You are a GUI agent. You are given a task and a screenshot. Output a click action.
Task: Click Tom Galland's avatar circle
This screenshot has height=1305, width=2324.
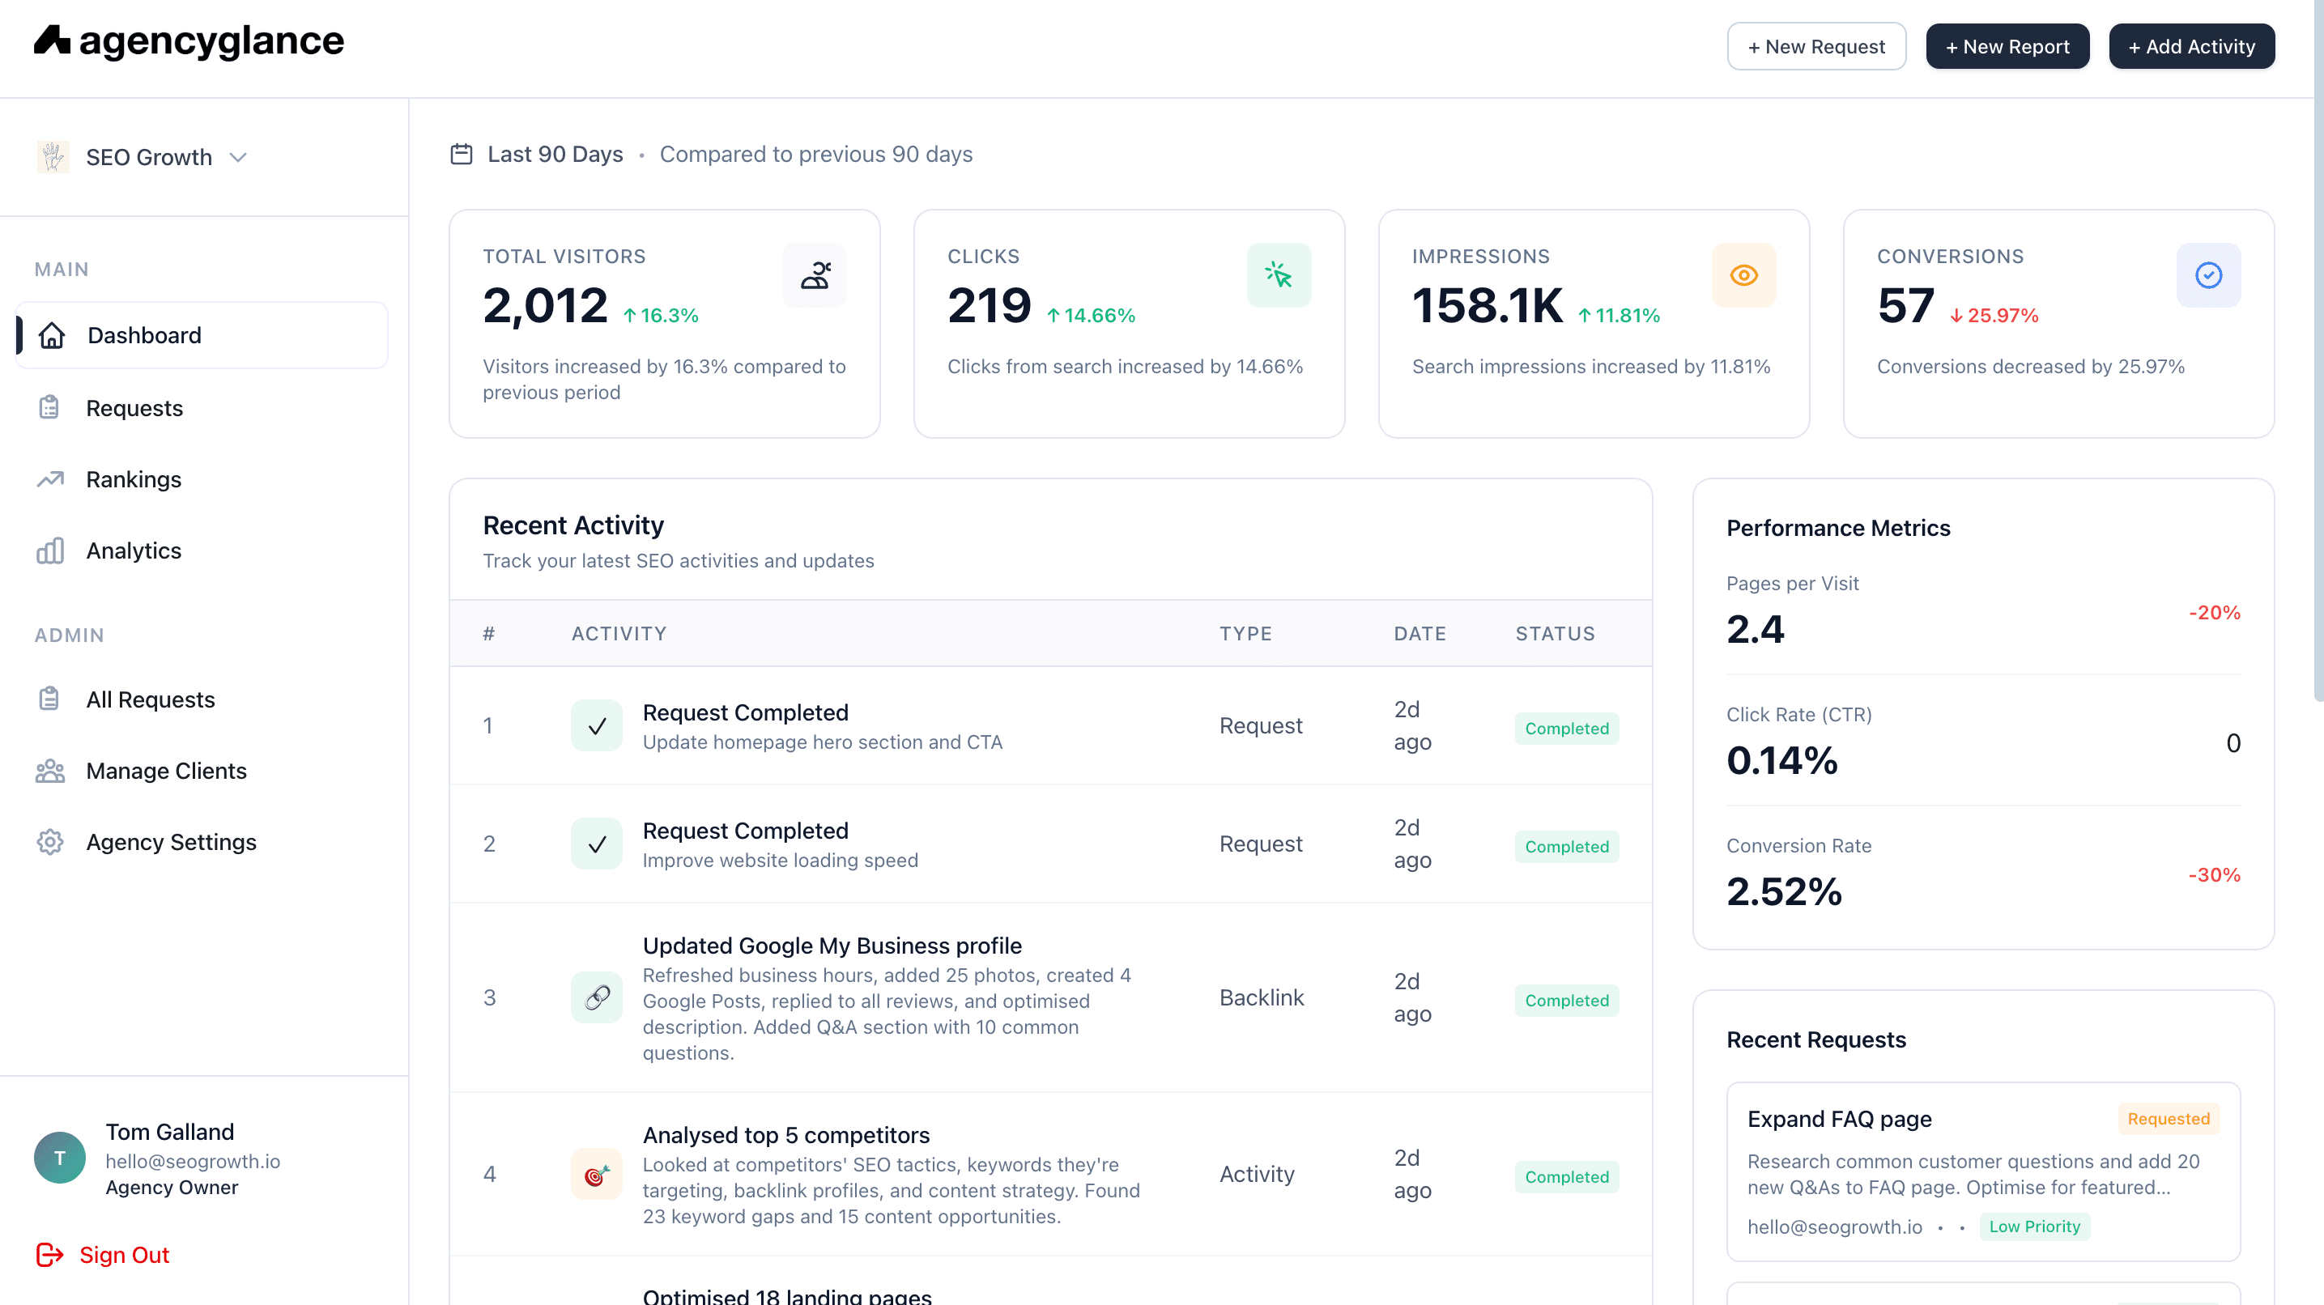[x=60, y=1158]
